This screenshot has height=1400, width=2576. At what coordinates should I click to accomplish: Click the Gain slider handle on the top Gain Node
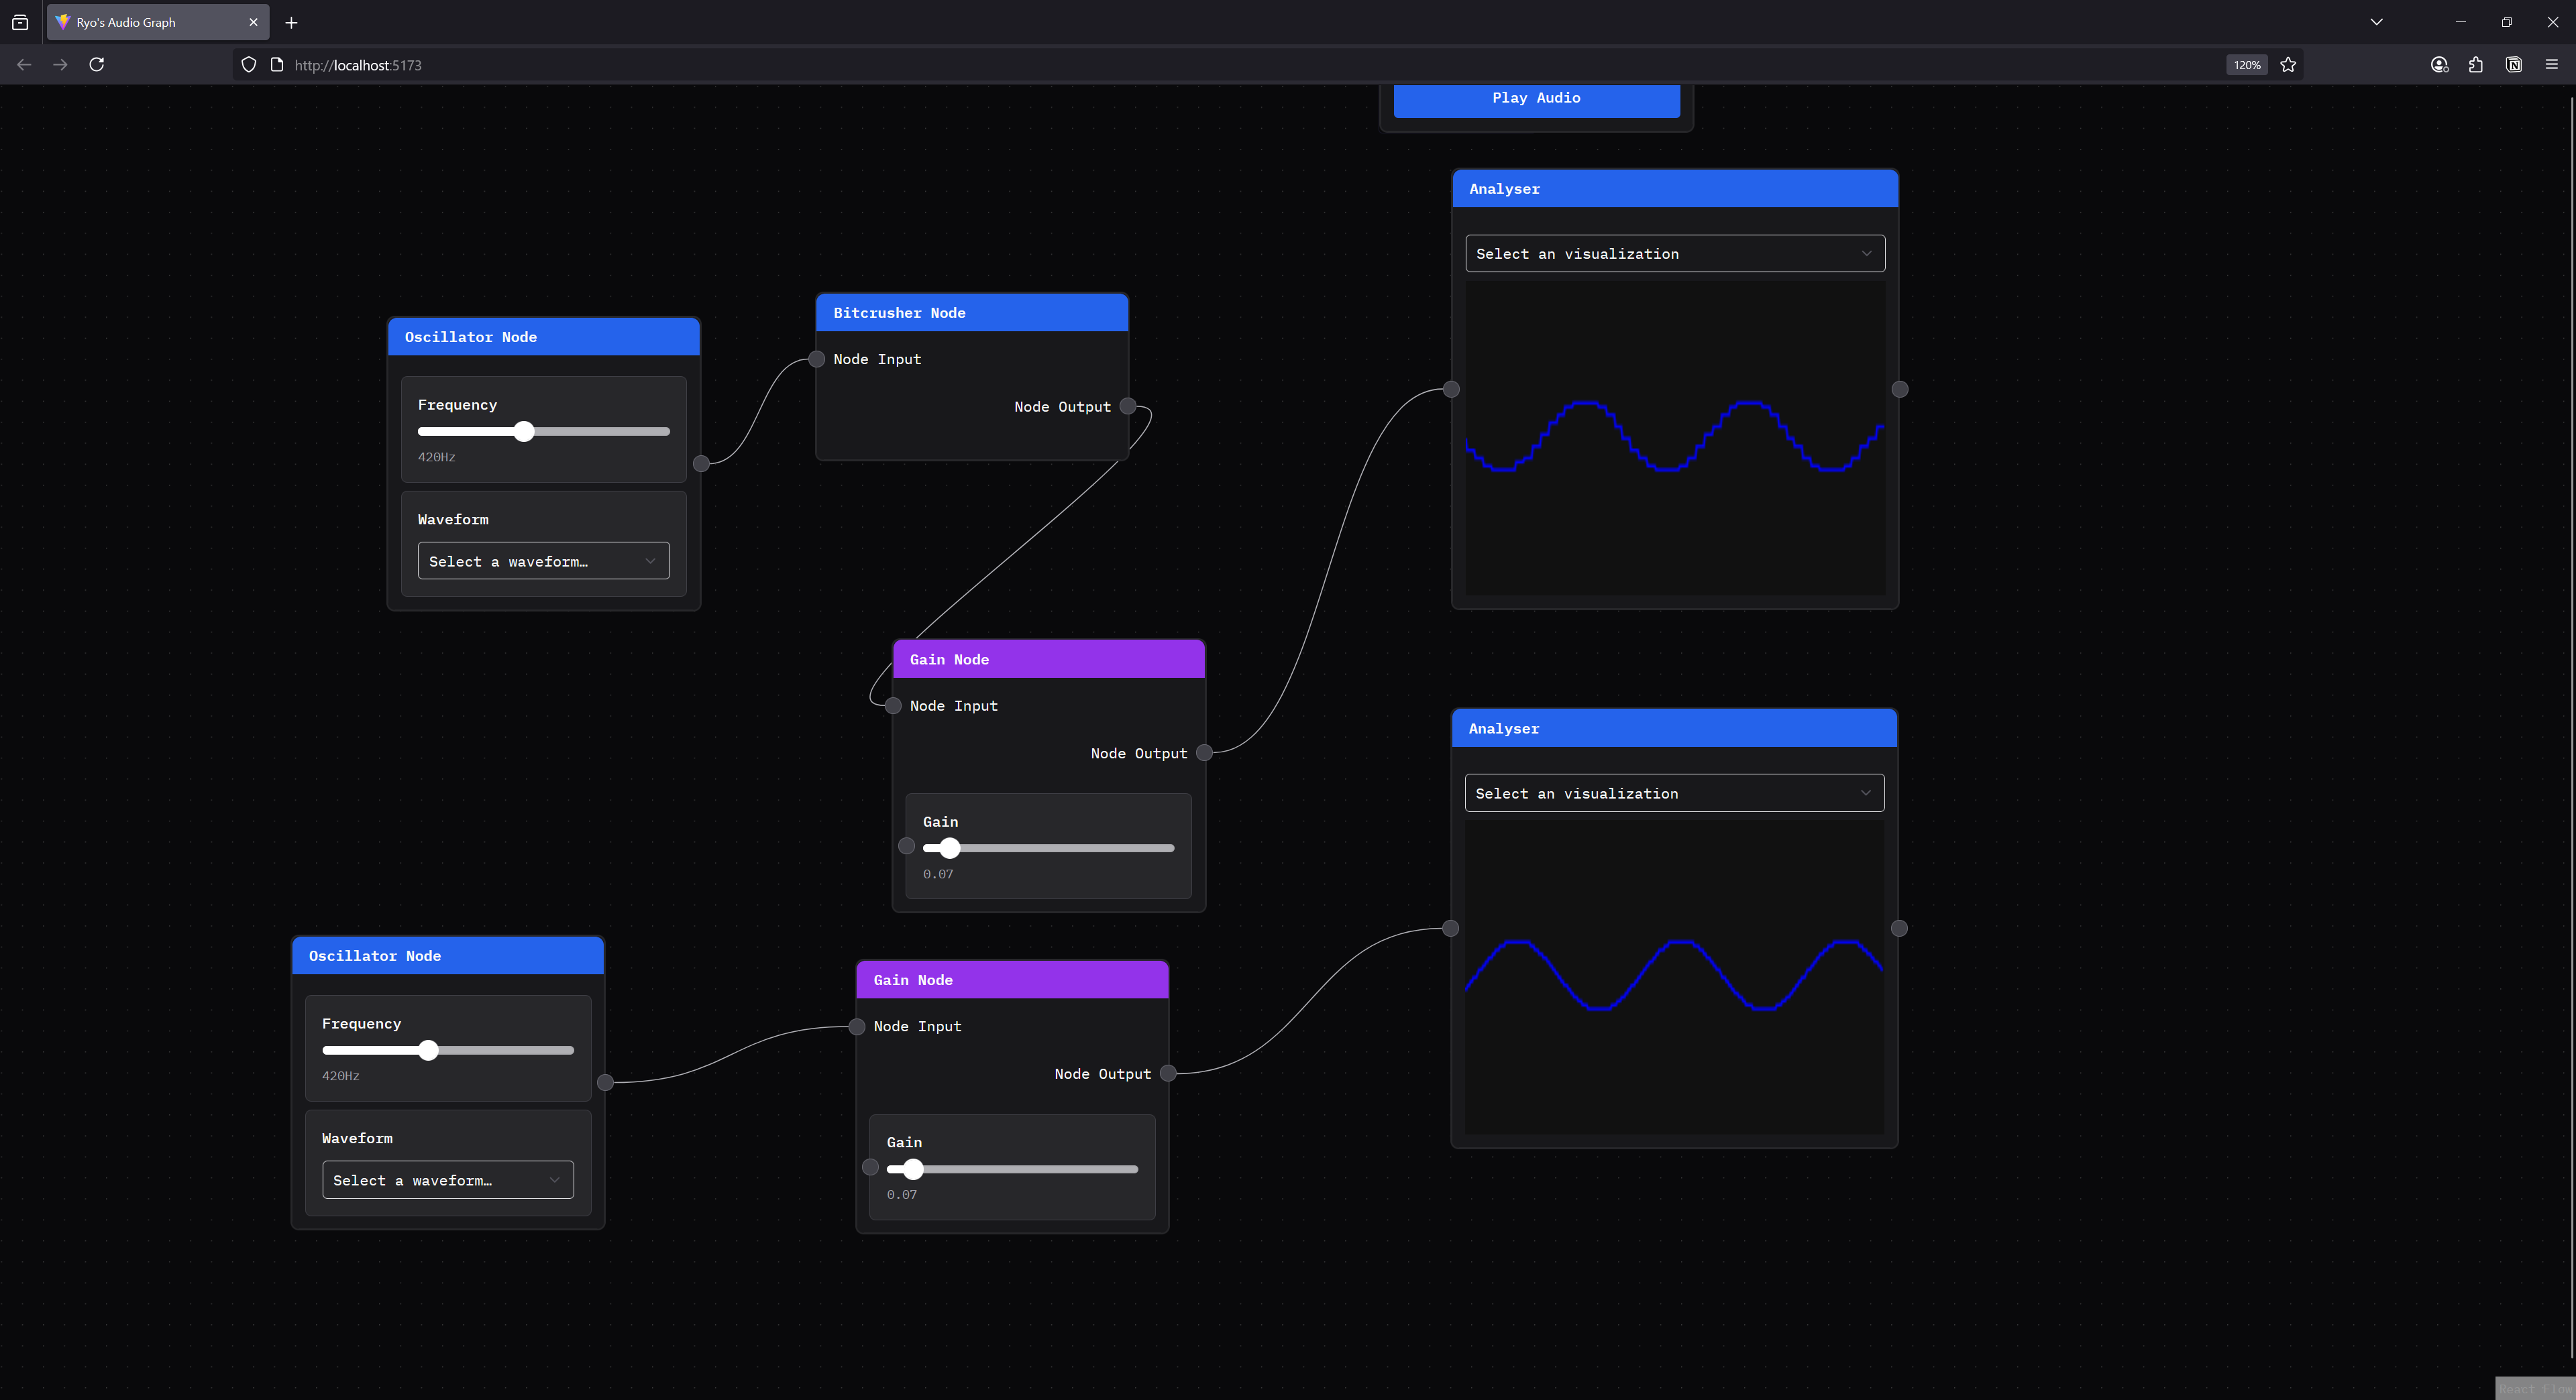click(950, 848)
